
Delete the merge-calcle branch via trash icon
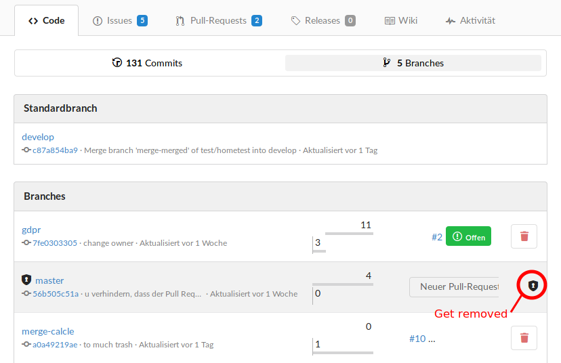[524, 338]
